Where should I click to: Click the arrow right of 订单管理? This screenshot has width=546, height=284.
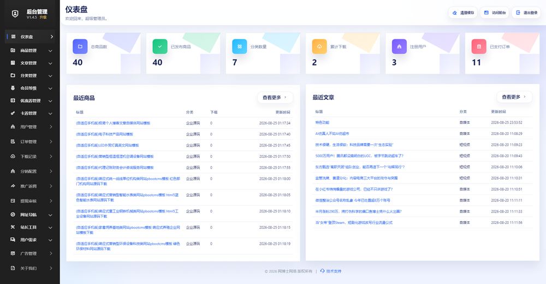51,141
